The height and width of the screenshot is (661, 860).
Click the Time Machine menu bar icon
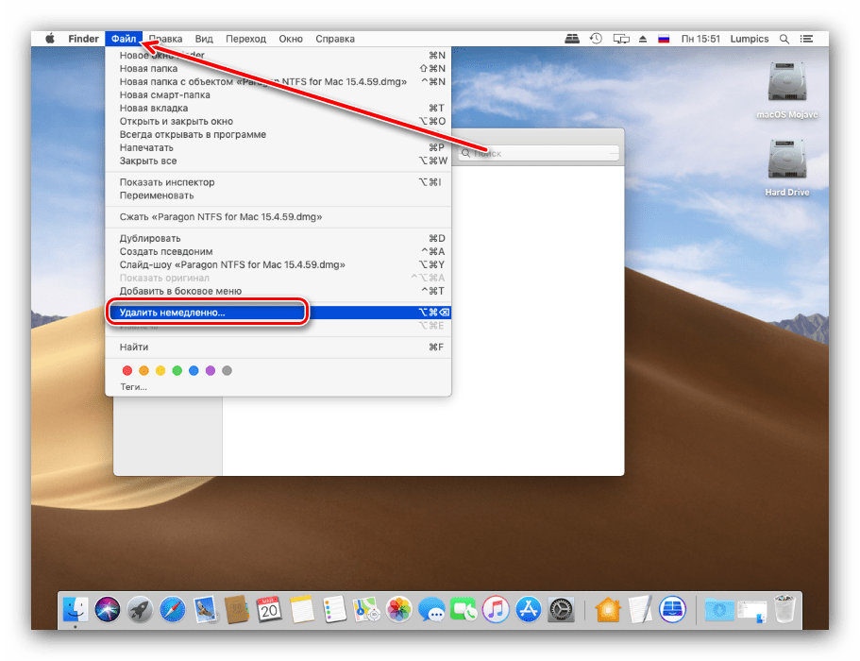[x=597, y=39]
